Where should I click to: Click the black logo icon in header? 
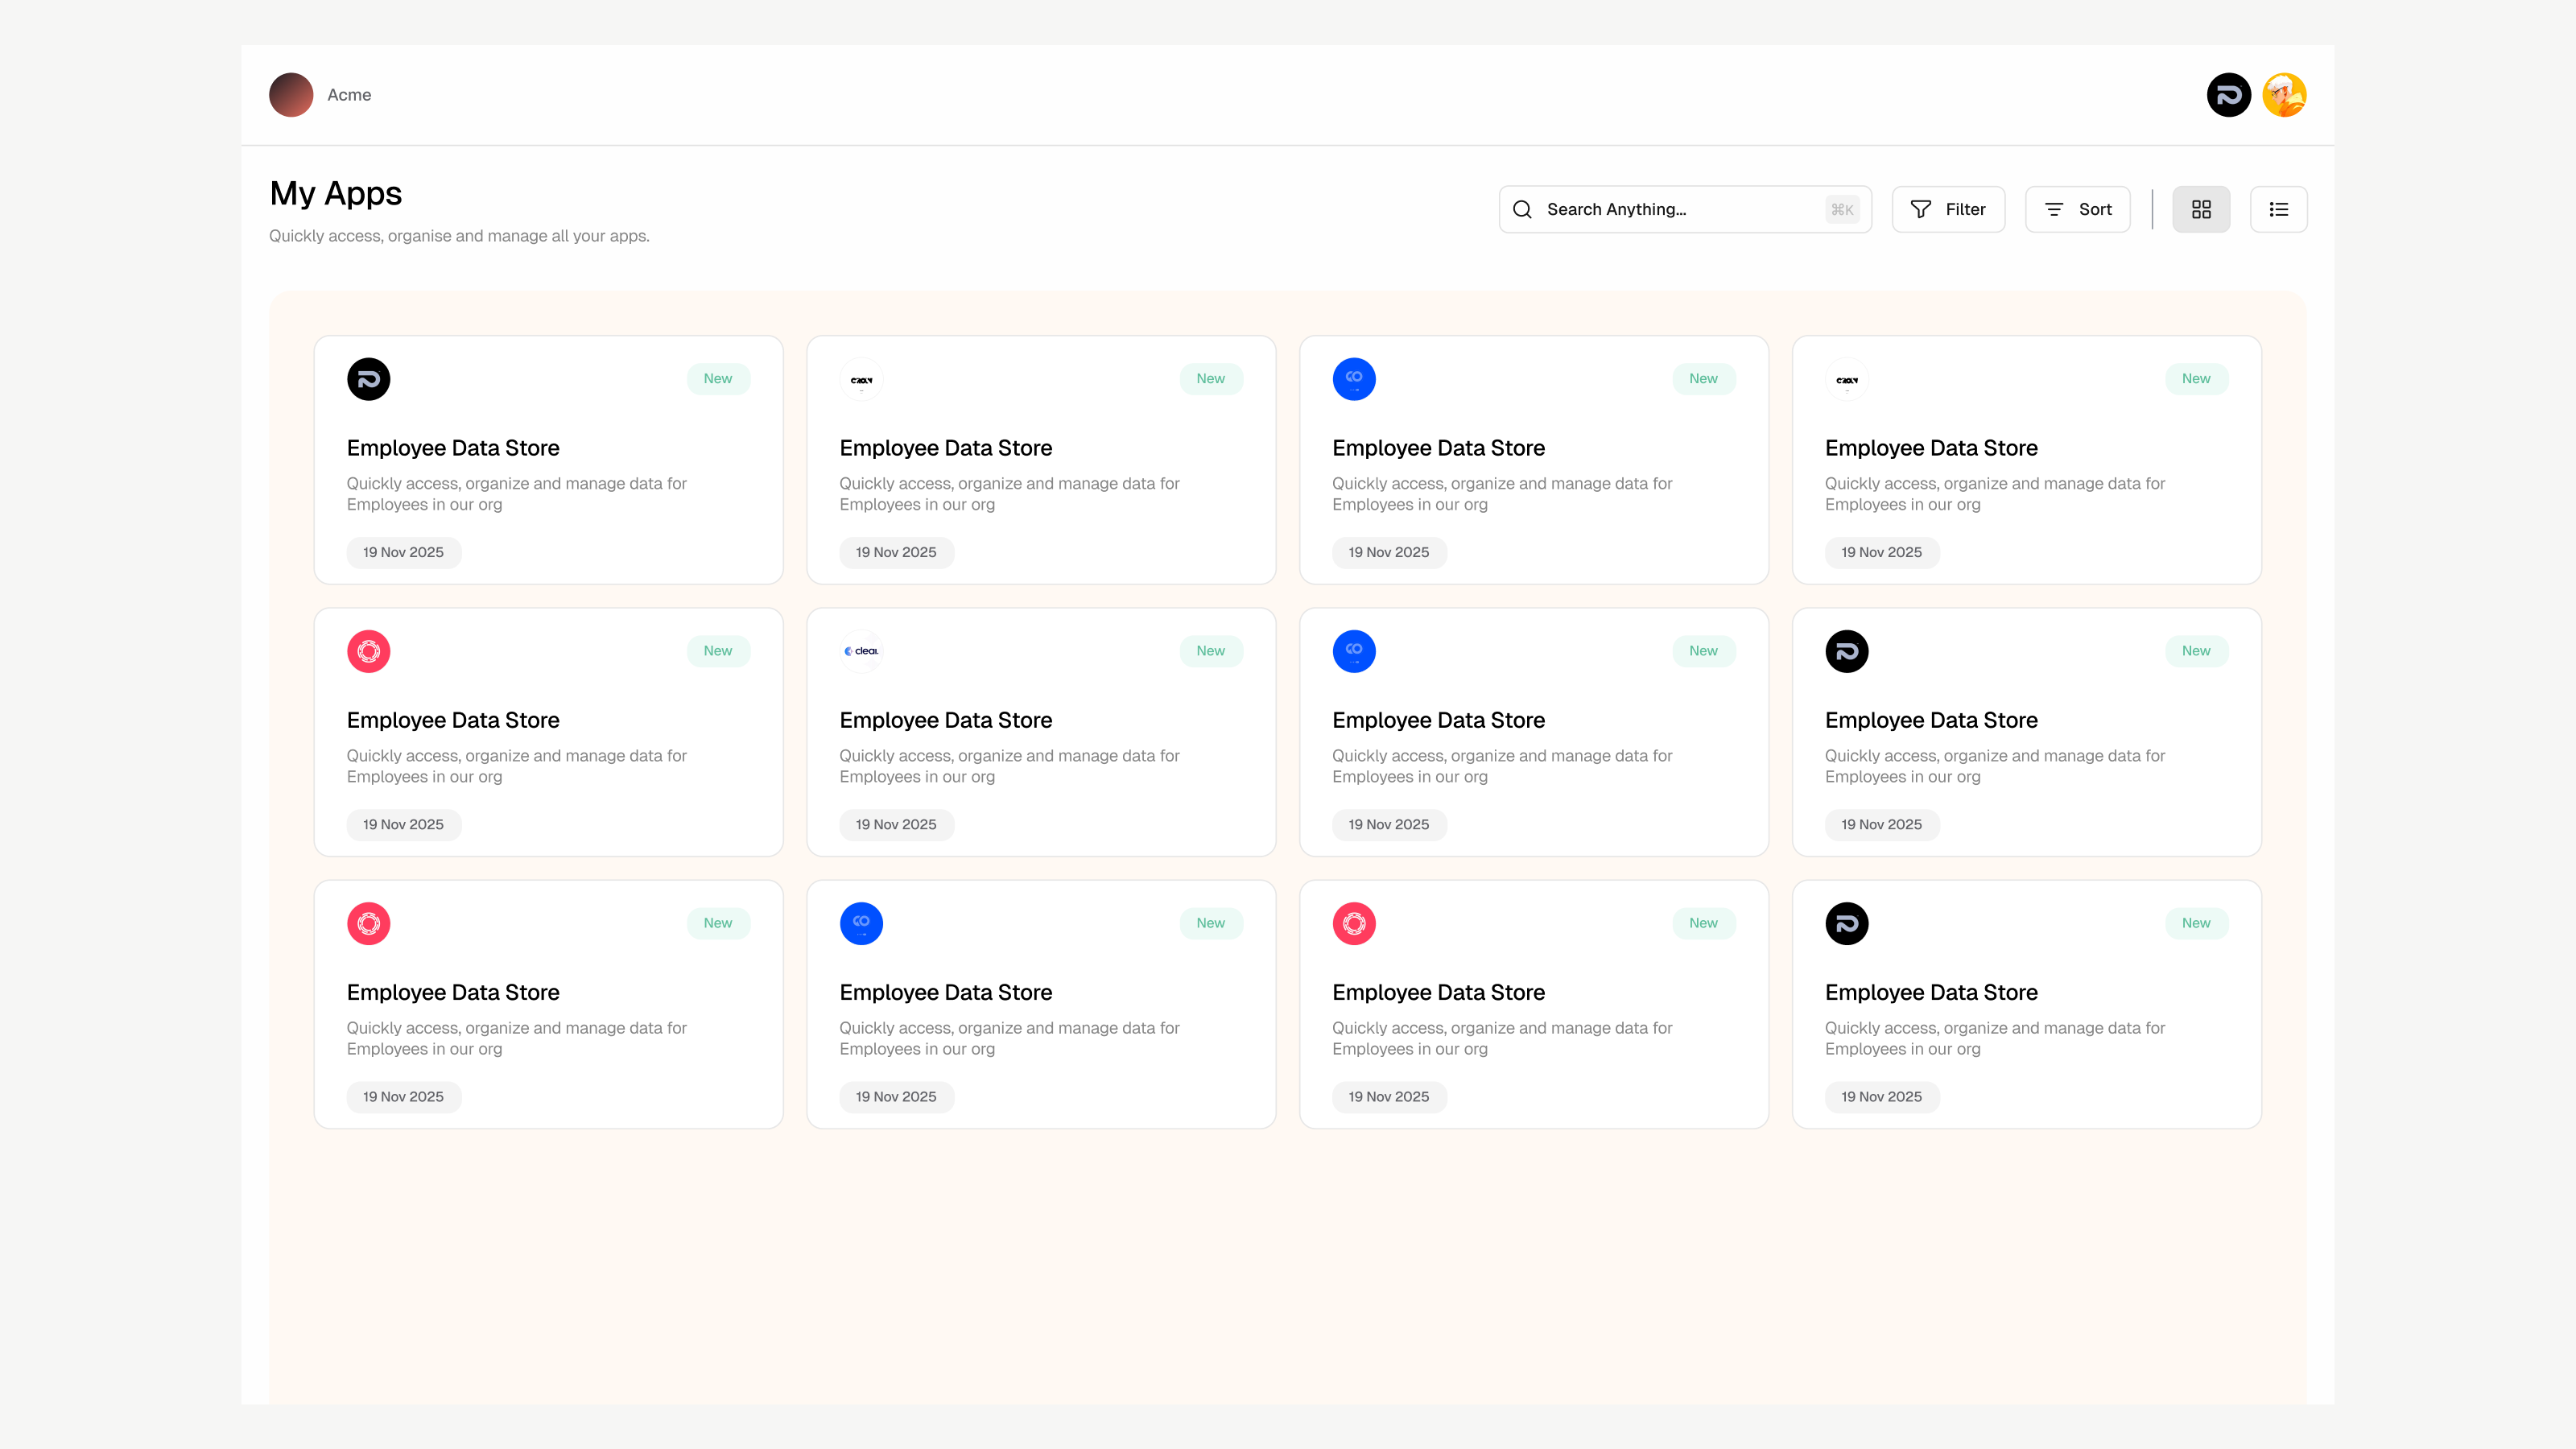pos(2228,95)
